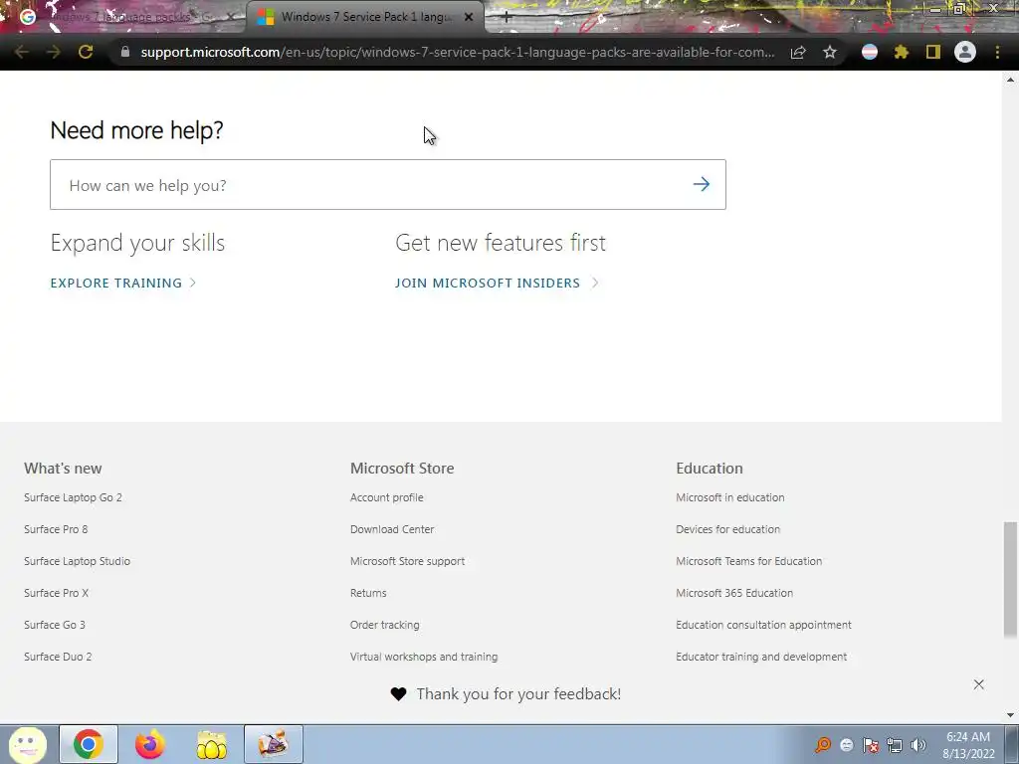Image resolution: width=1019 pixels, height=764 pixels.
Task: Switch to the Google search tab
Action: tap(123, 17)
